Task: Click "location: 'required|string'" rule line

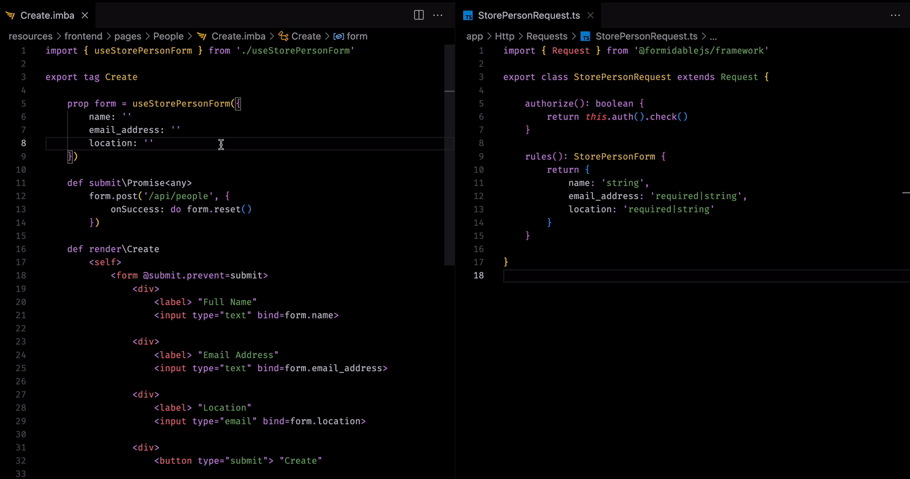Action: click(641, 209)
